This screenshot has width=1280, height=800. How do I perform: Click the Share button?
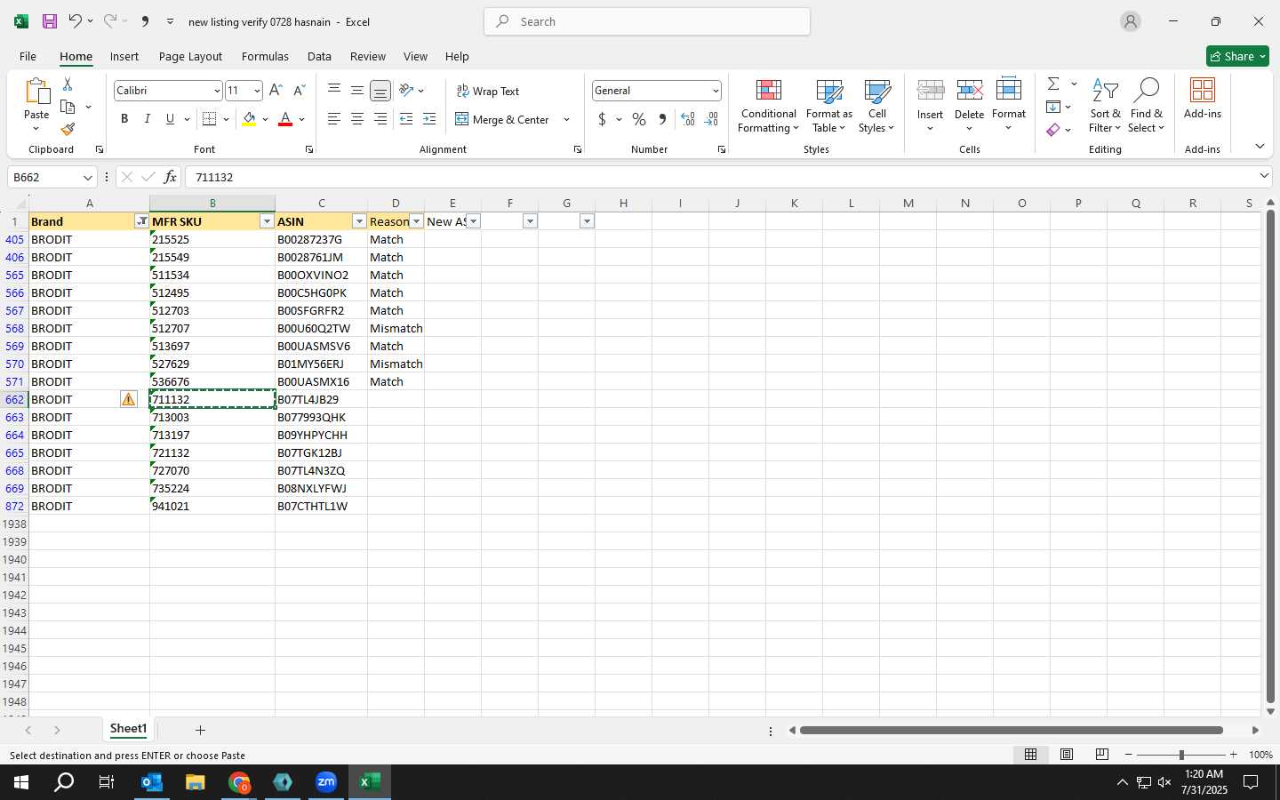[x=1237, y=56]
